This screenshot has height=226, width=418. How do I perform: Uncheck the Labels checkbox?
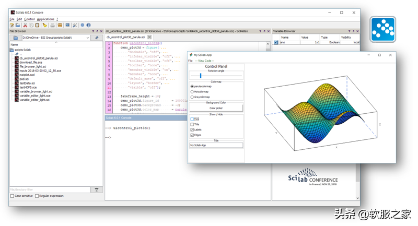point(192,129)
